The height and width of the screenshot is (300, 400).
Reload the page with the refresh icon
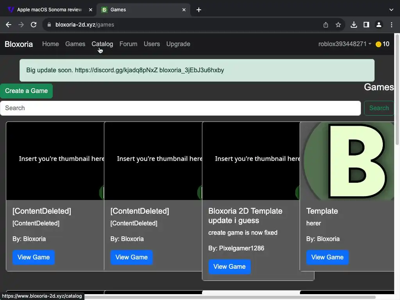[x=34, y=25]
